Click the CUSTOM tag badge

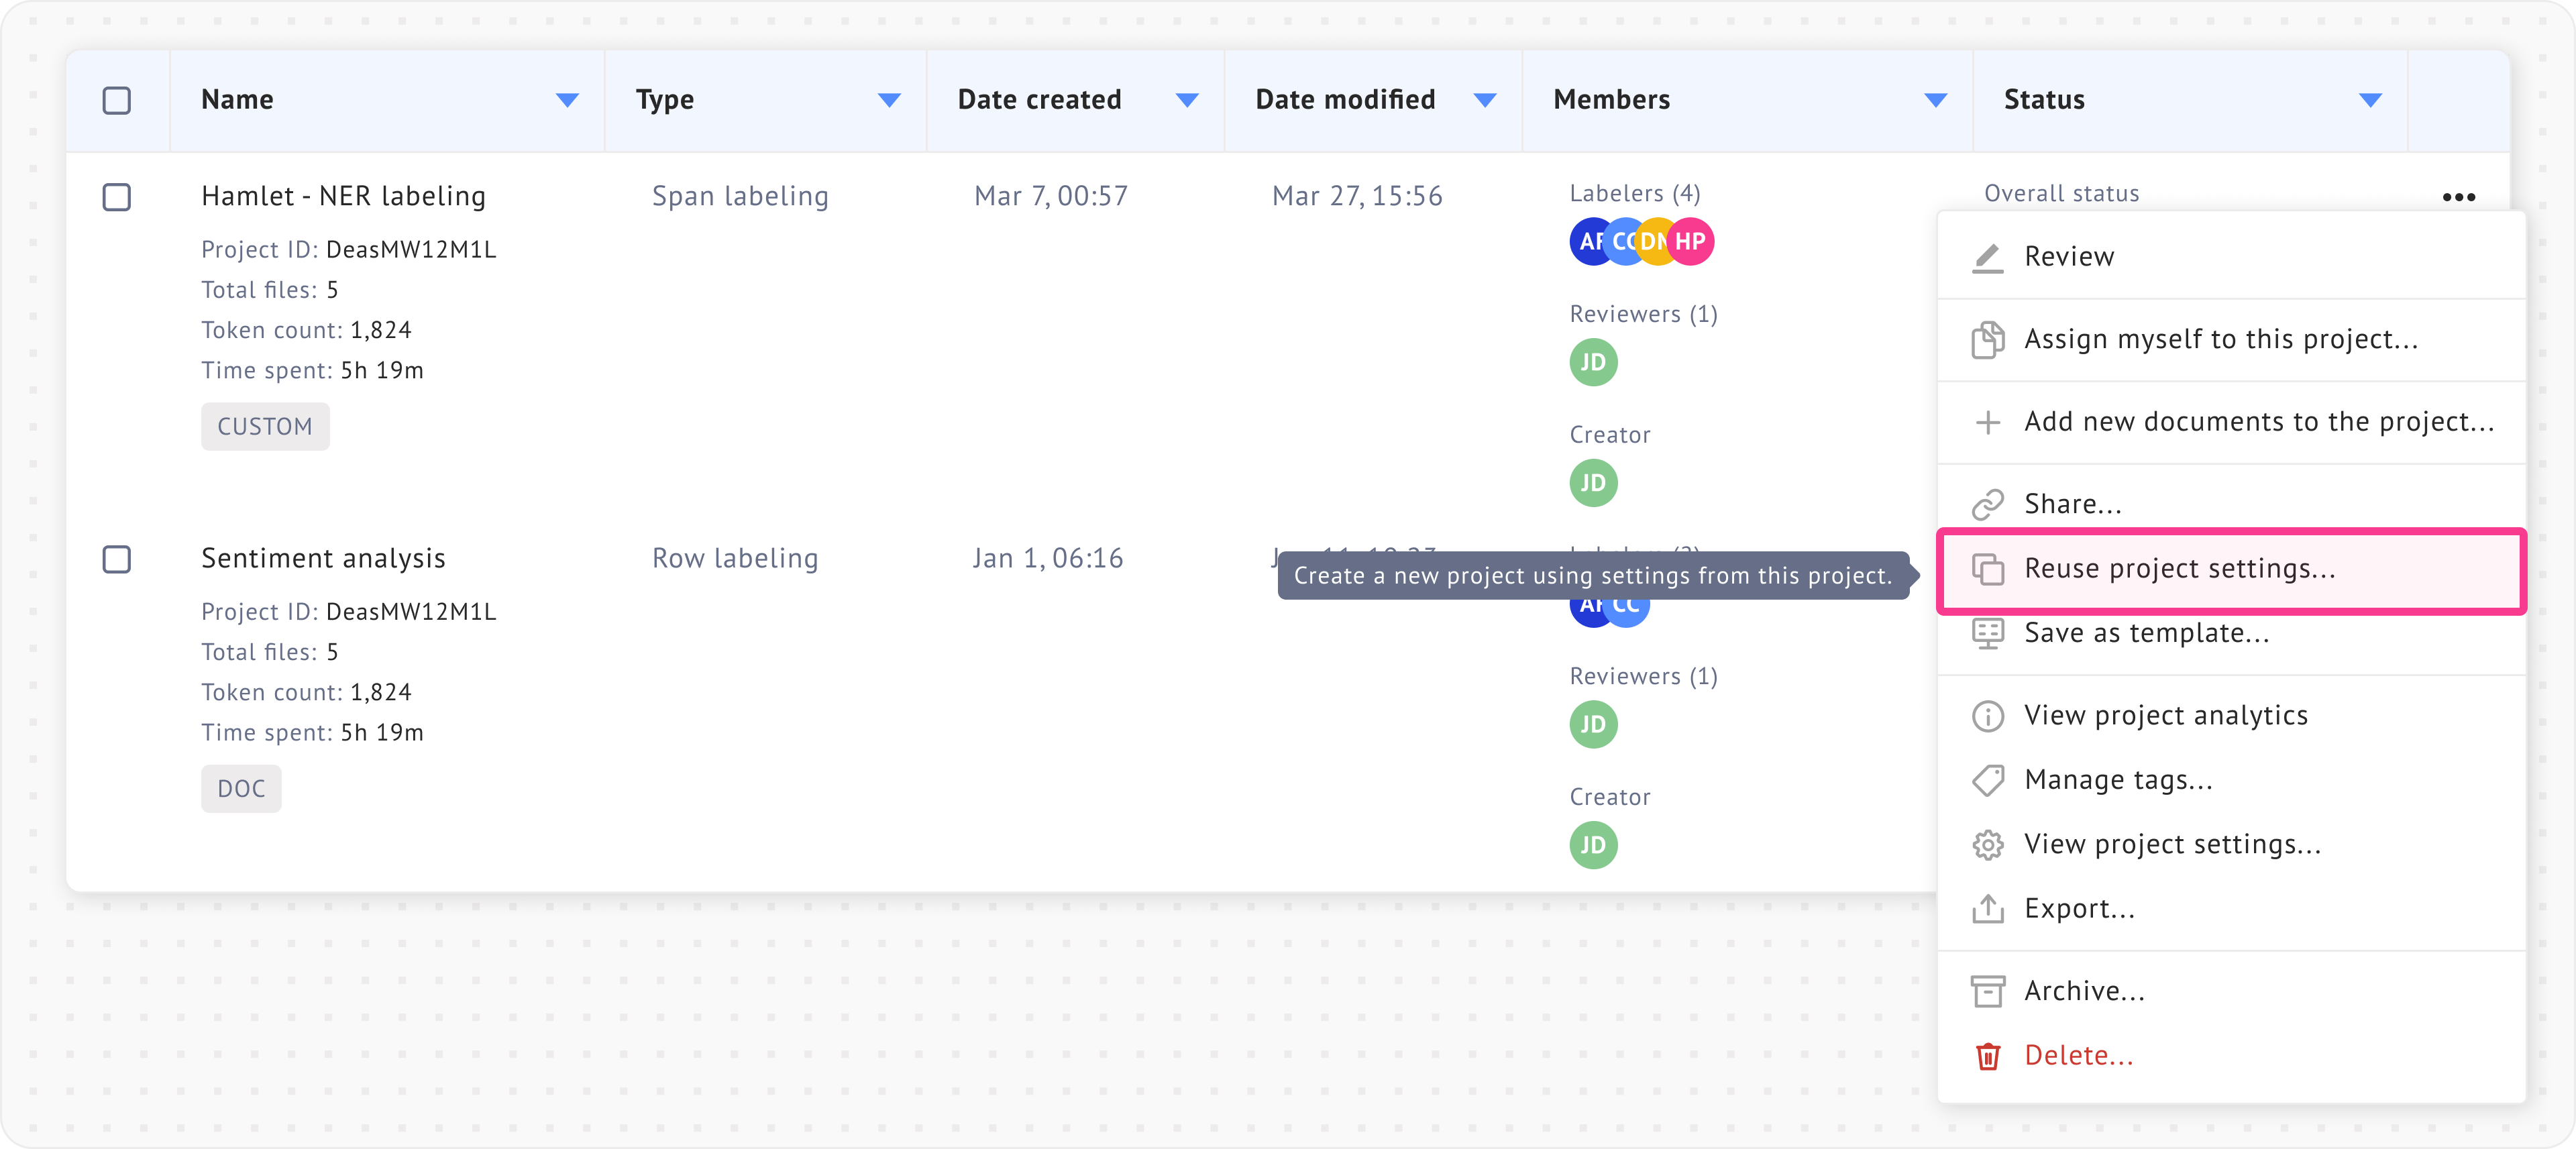pyautogui.click(x=265, y=427)
